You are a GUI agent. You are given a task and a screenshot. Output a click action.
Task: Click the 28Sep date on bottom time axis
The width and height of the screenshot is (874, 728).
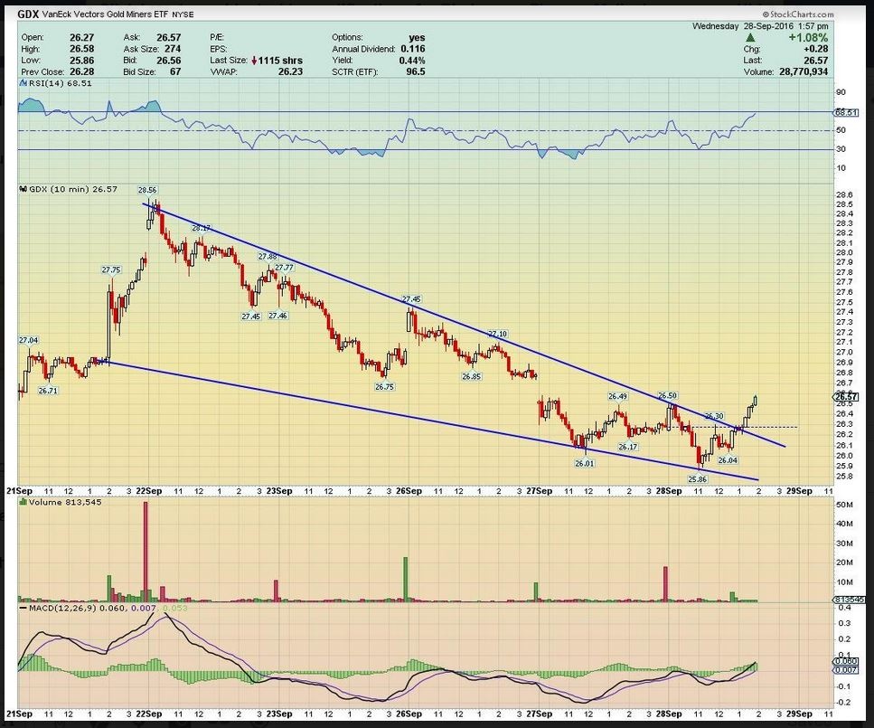668,713
